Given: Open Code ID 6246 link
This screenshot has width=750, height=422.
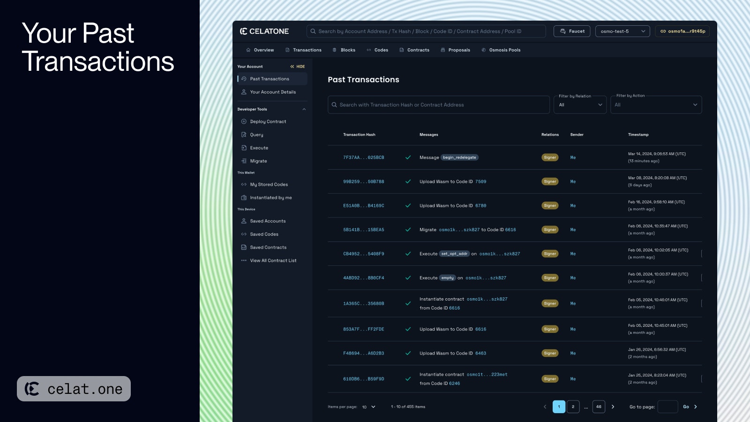Looking at the screenshot, I should pos(454,384).
